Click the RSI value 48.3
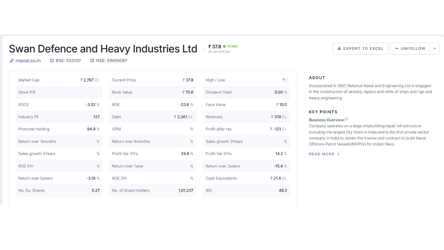Image resolution: width=444 pixels, height=250 pixels. pos(283,190)
